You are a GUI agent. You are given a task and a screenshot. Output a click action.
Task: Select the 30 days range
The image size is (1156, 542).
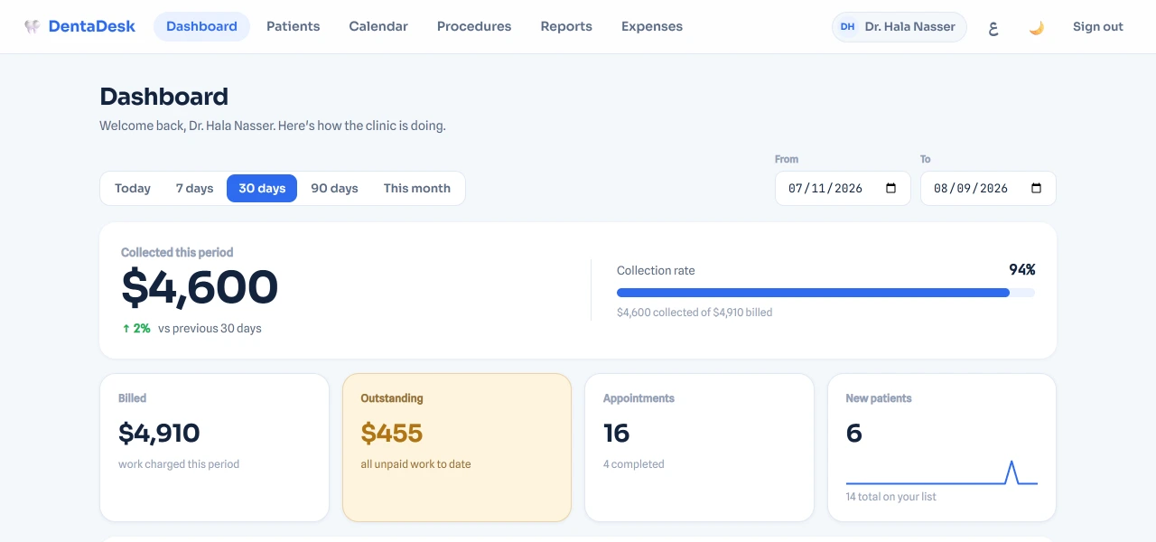pos(262,188)
